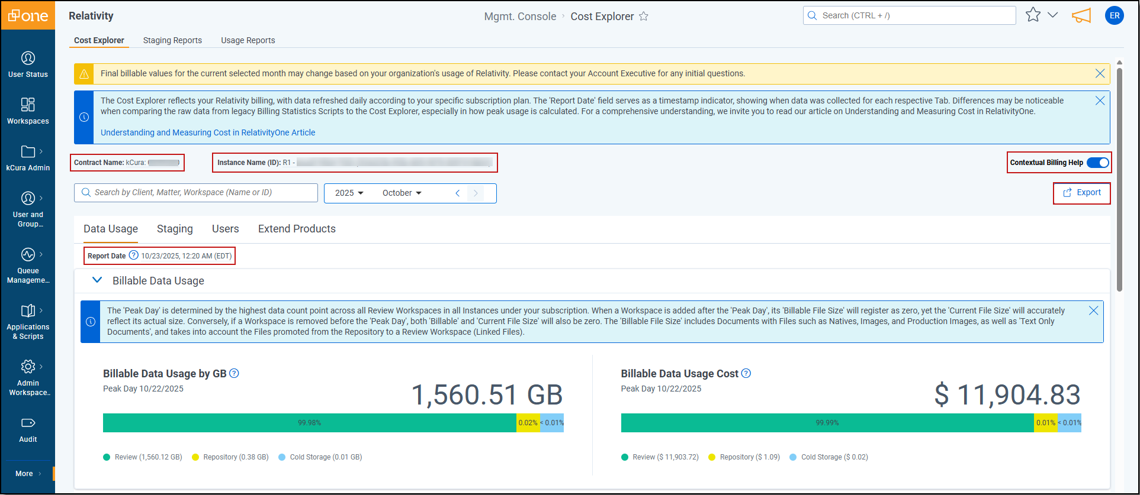Click the info icon on the Cost Explorer banner
The height and width of the screenshot is (495, 1140).
84,117
